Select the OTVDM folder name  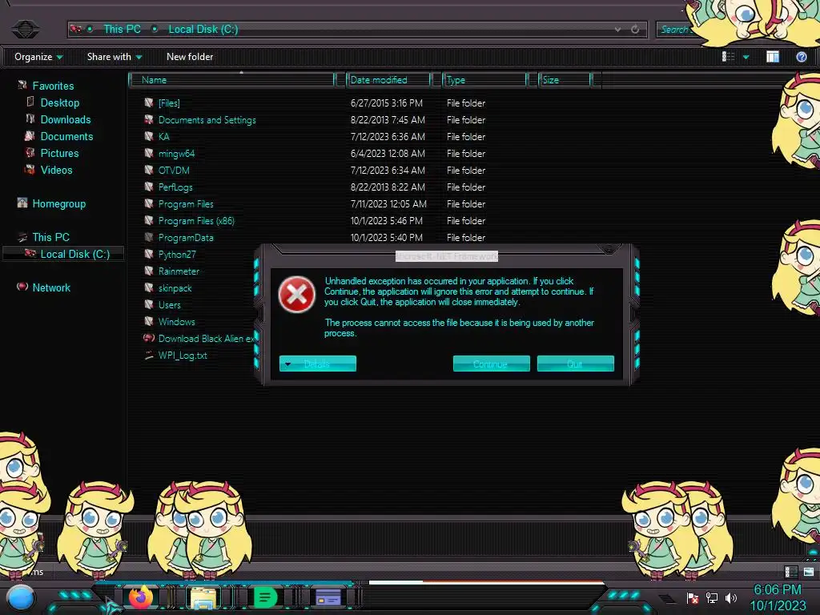pos(174,170)
